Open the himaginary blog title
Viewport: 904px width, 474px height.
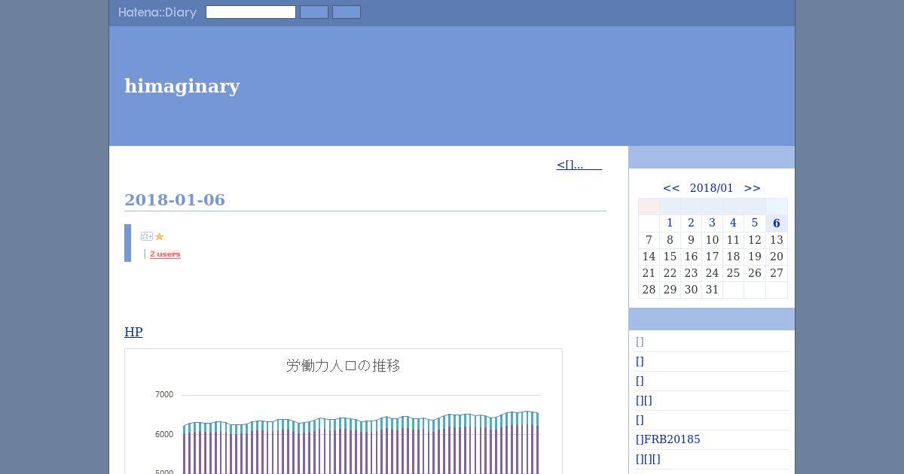coord(182,86)
